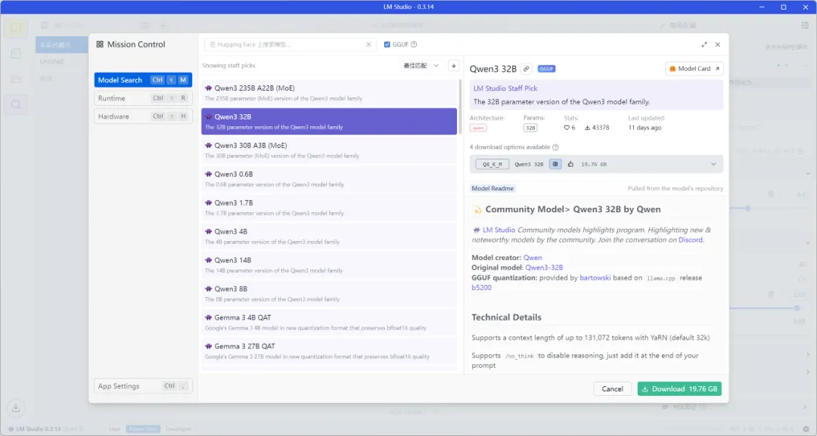Expand the Q4_K_M download options chevron
This screenshot has width=817, height=436.
click(x=713, y=164)
